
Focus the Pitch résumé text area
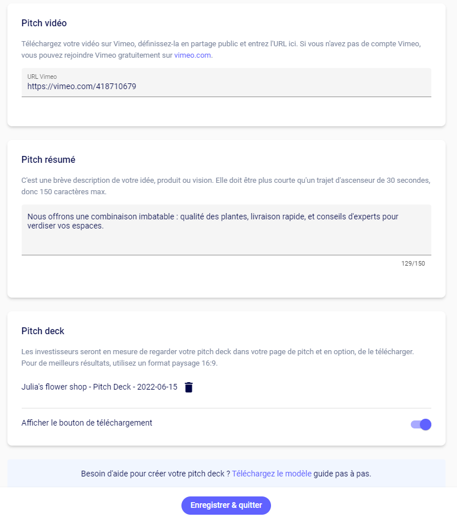[x=226, y=240]
